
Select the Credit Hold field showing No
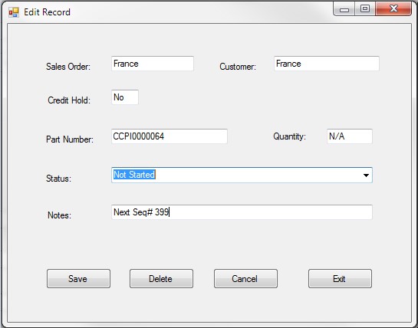point(125,97)
